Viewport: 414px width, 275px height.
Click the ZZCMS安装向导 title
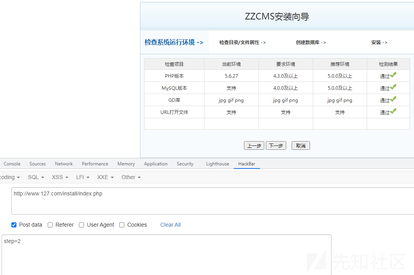277,16
